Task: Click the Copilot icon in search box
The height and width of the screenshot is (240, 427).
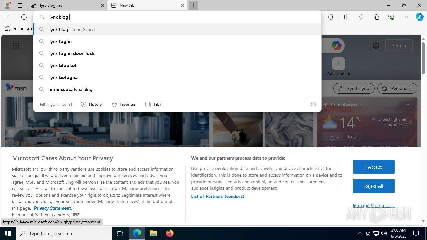Action: point(336,46)
